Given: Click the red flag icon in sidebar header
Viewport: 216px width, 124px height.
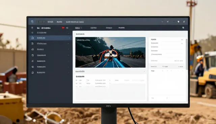Looking at the screenshot, I should coord(63,28).
